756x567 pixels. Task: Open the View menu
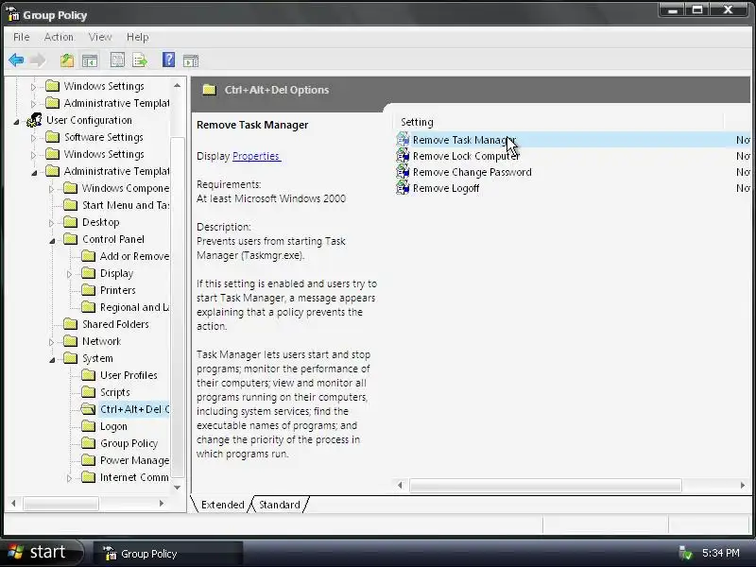(100, 37)
